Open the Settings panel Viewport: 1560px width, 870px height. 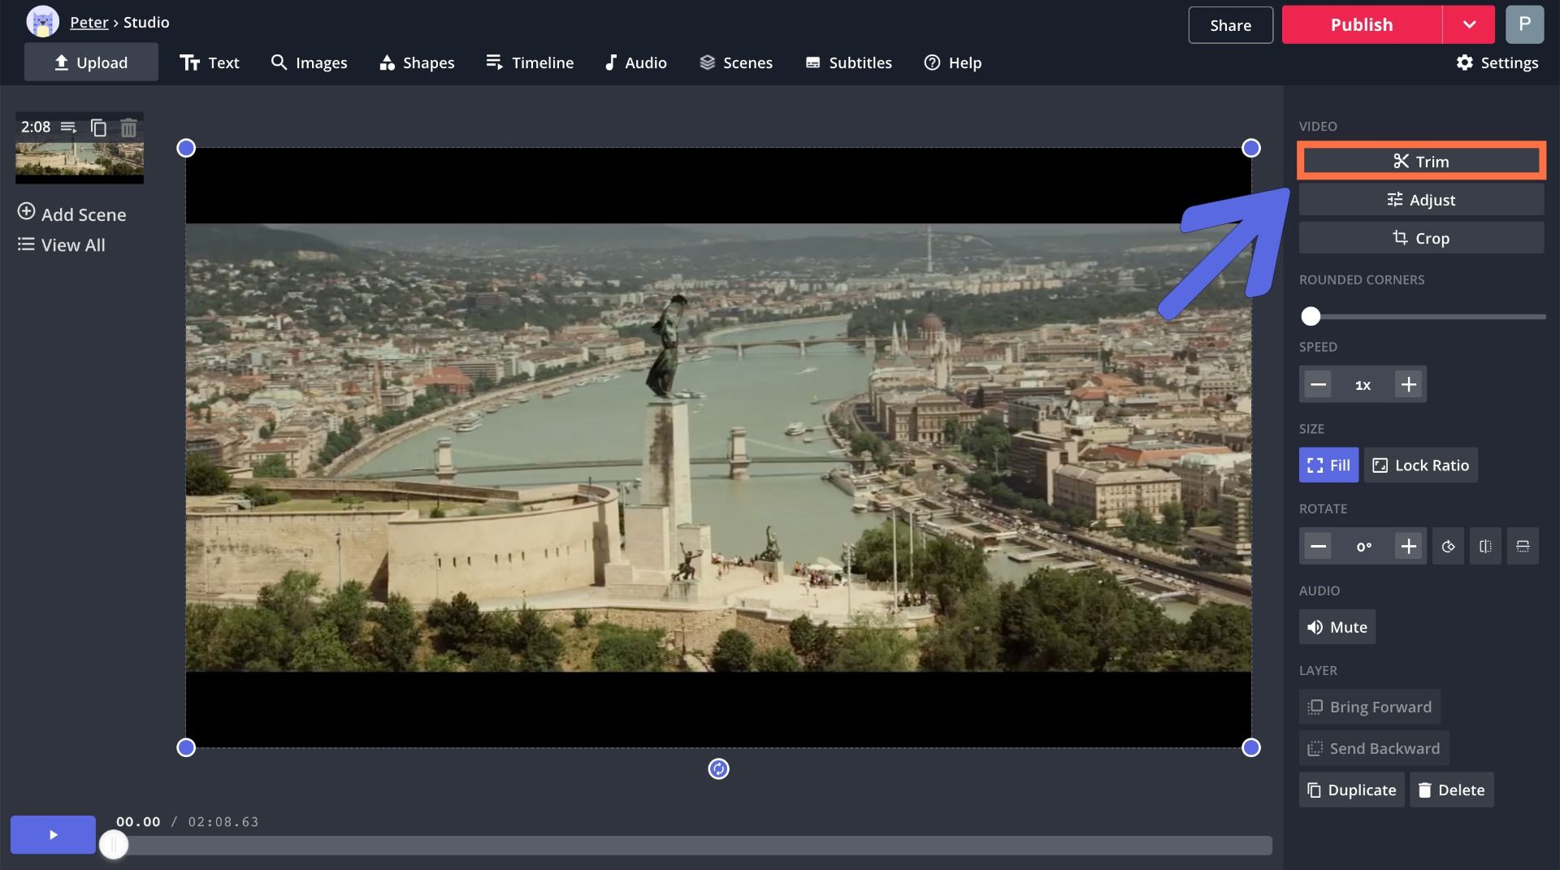pos(1497,63)
